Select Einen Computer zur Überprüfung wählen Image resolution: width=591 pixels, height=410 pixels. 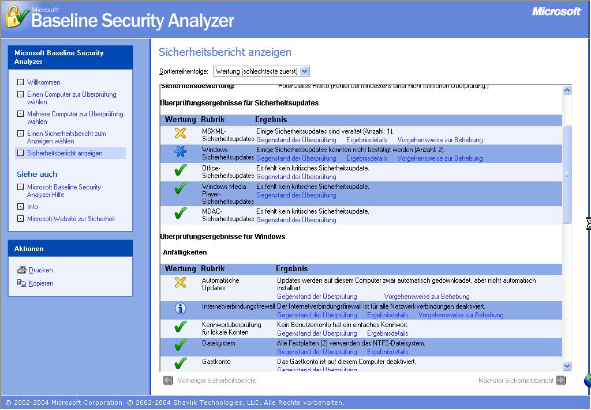(x=72, y=98)
